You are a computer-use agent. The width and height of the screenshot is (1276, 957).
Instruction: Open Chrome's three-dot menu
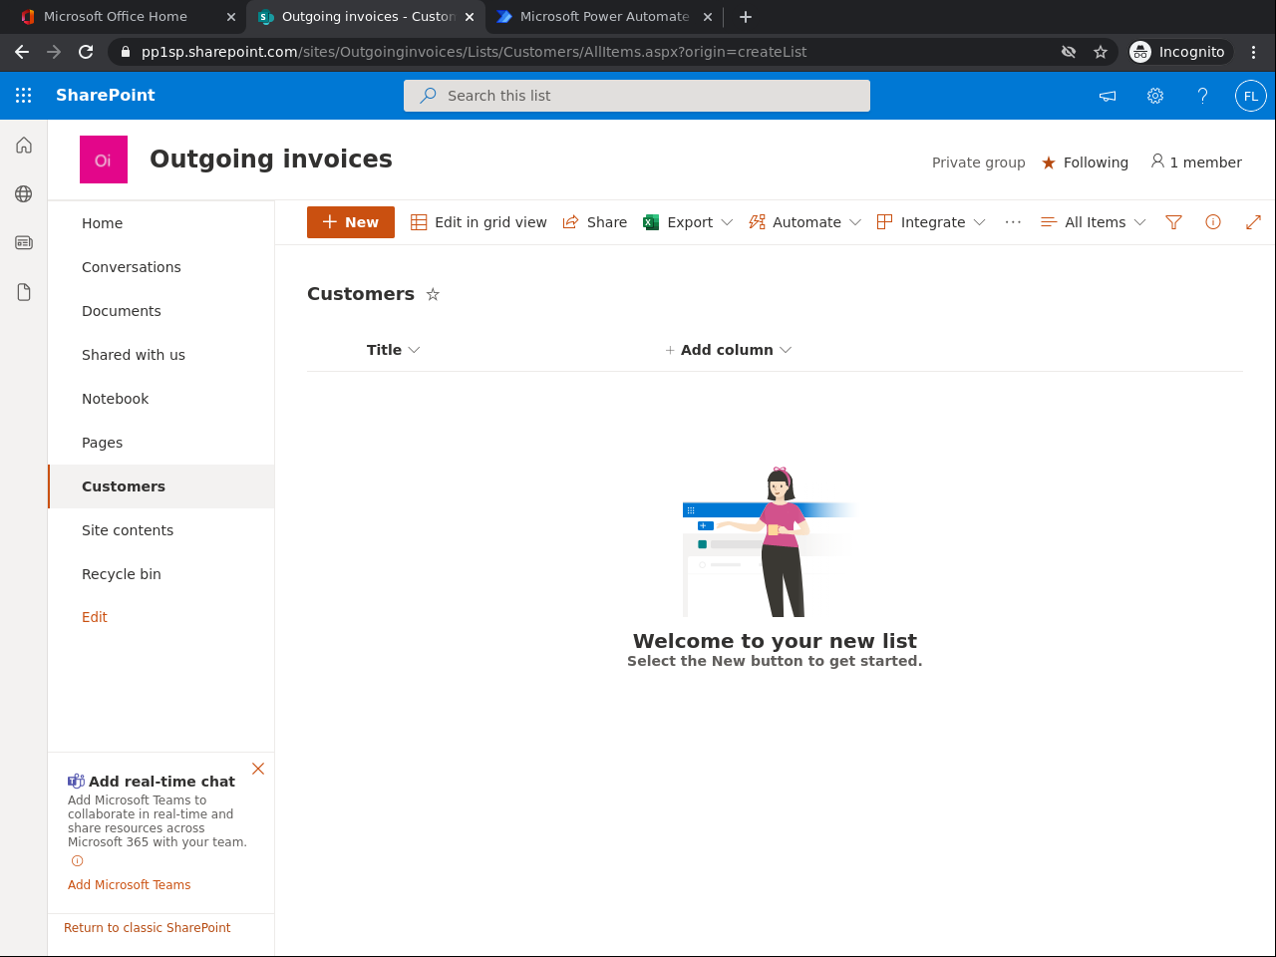(1253, 52)
